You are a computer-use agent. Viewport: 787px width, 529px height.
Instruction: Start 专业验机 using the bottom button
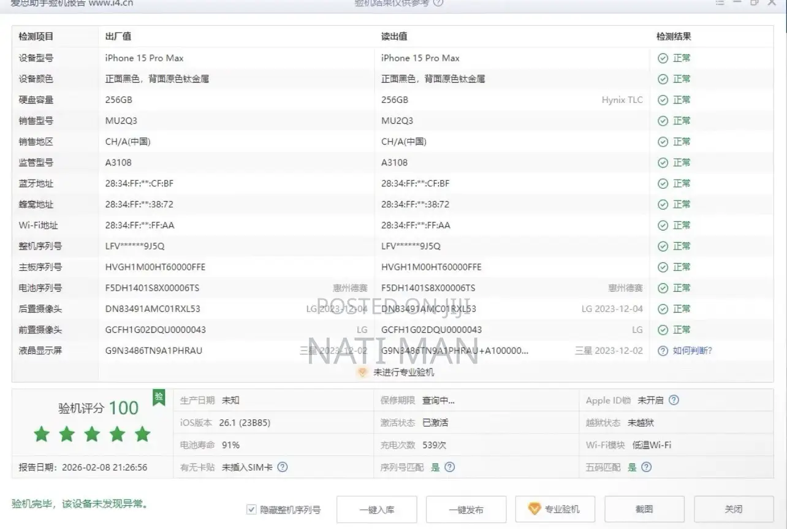[555, 509]
